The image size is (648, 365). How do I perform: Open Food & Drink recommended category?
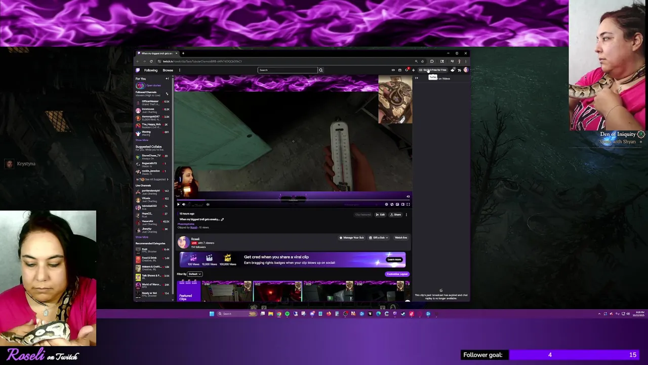tap(152, 259)
